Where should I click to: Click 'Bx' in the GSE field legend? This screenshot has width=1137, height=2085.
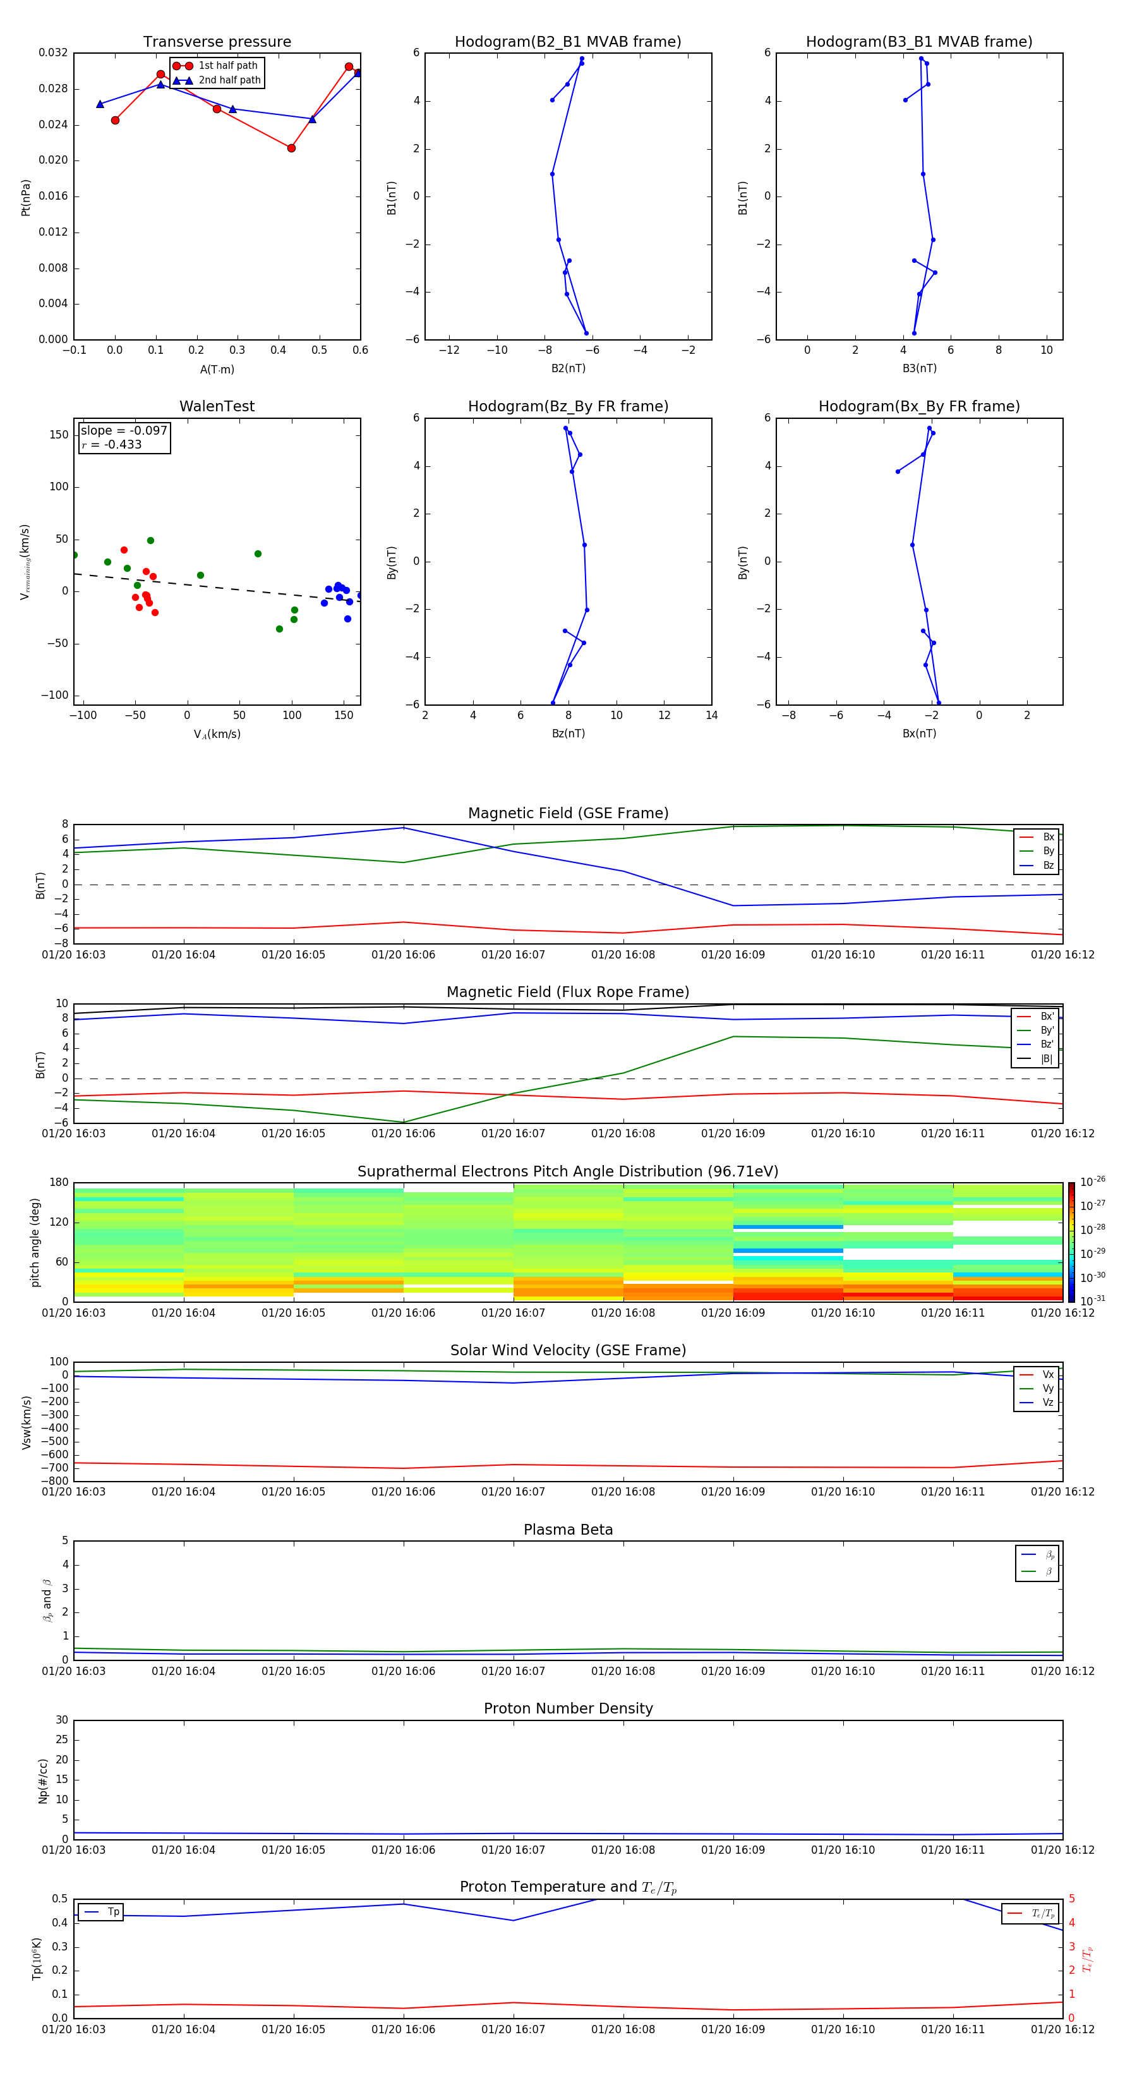(1048, 837)
